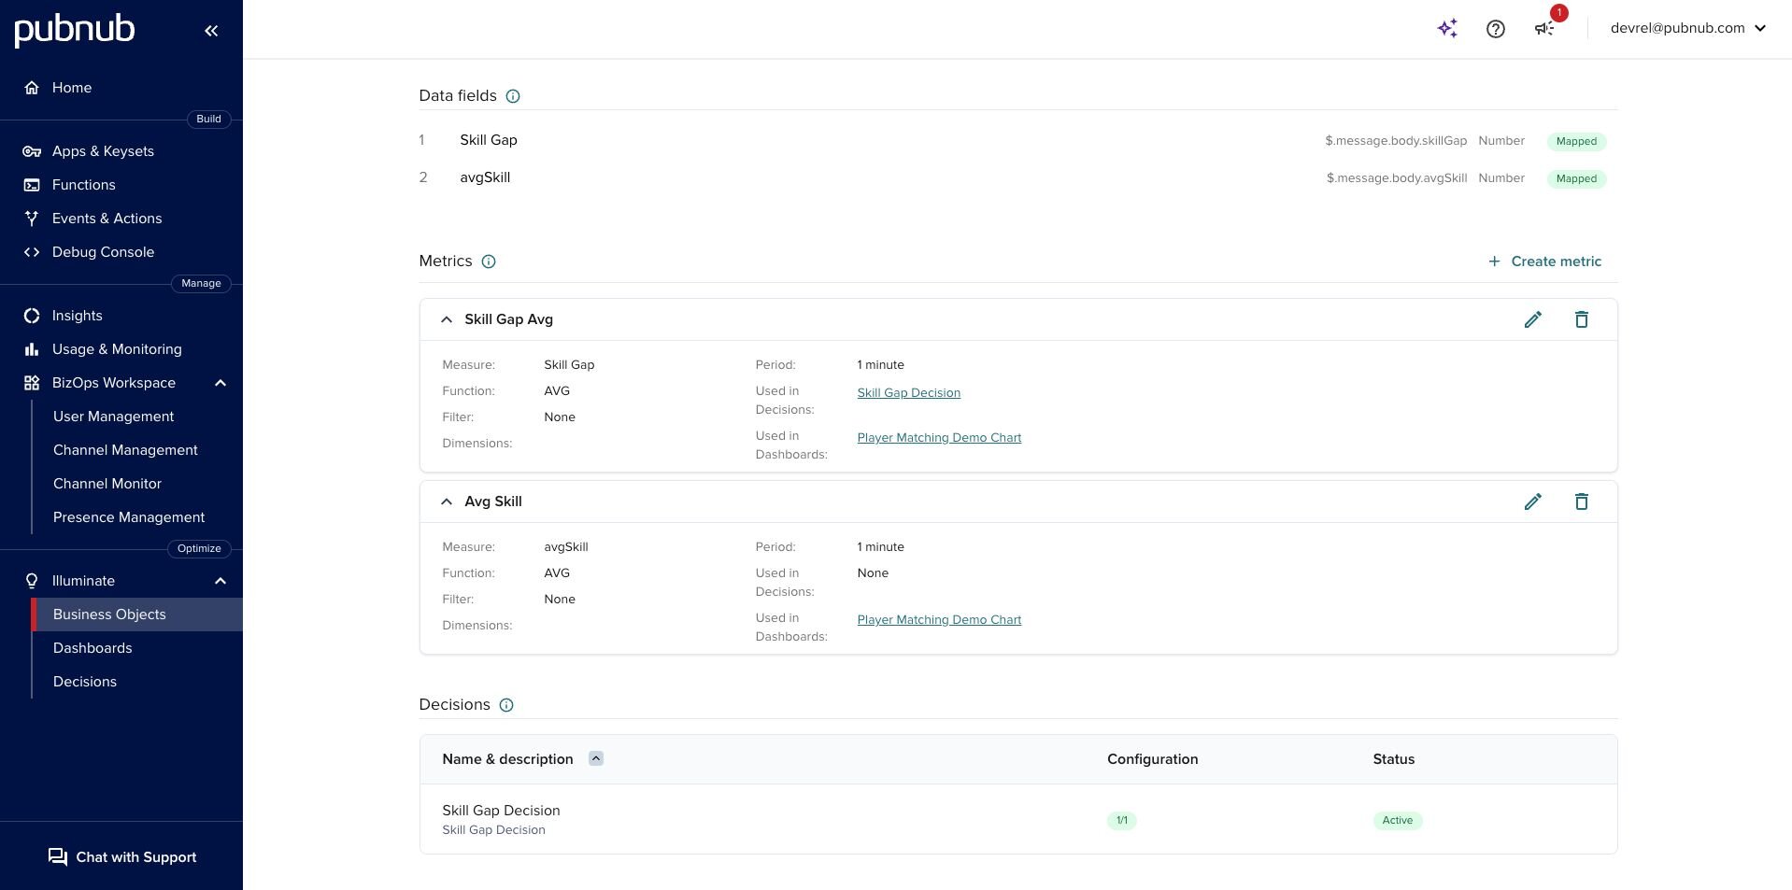The height and width of the screenshot is (890, 1792).
Task: Show info tooltip for Decisions section
Action: (x=506, y=705)
